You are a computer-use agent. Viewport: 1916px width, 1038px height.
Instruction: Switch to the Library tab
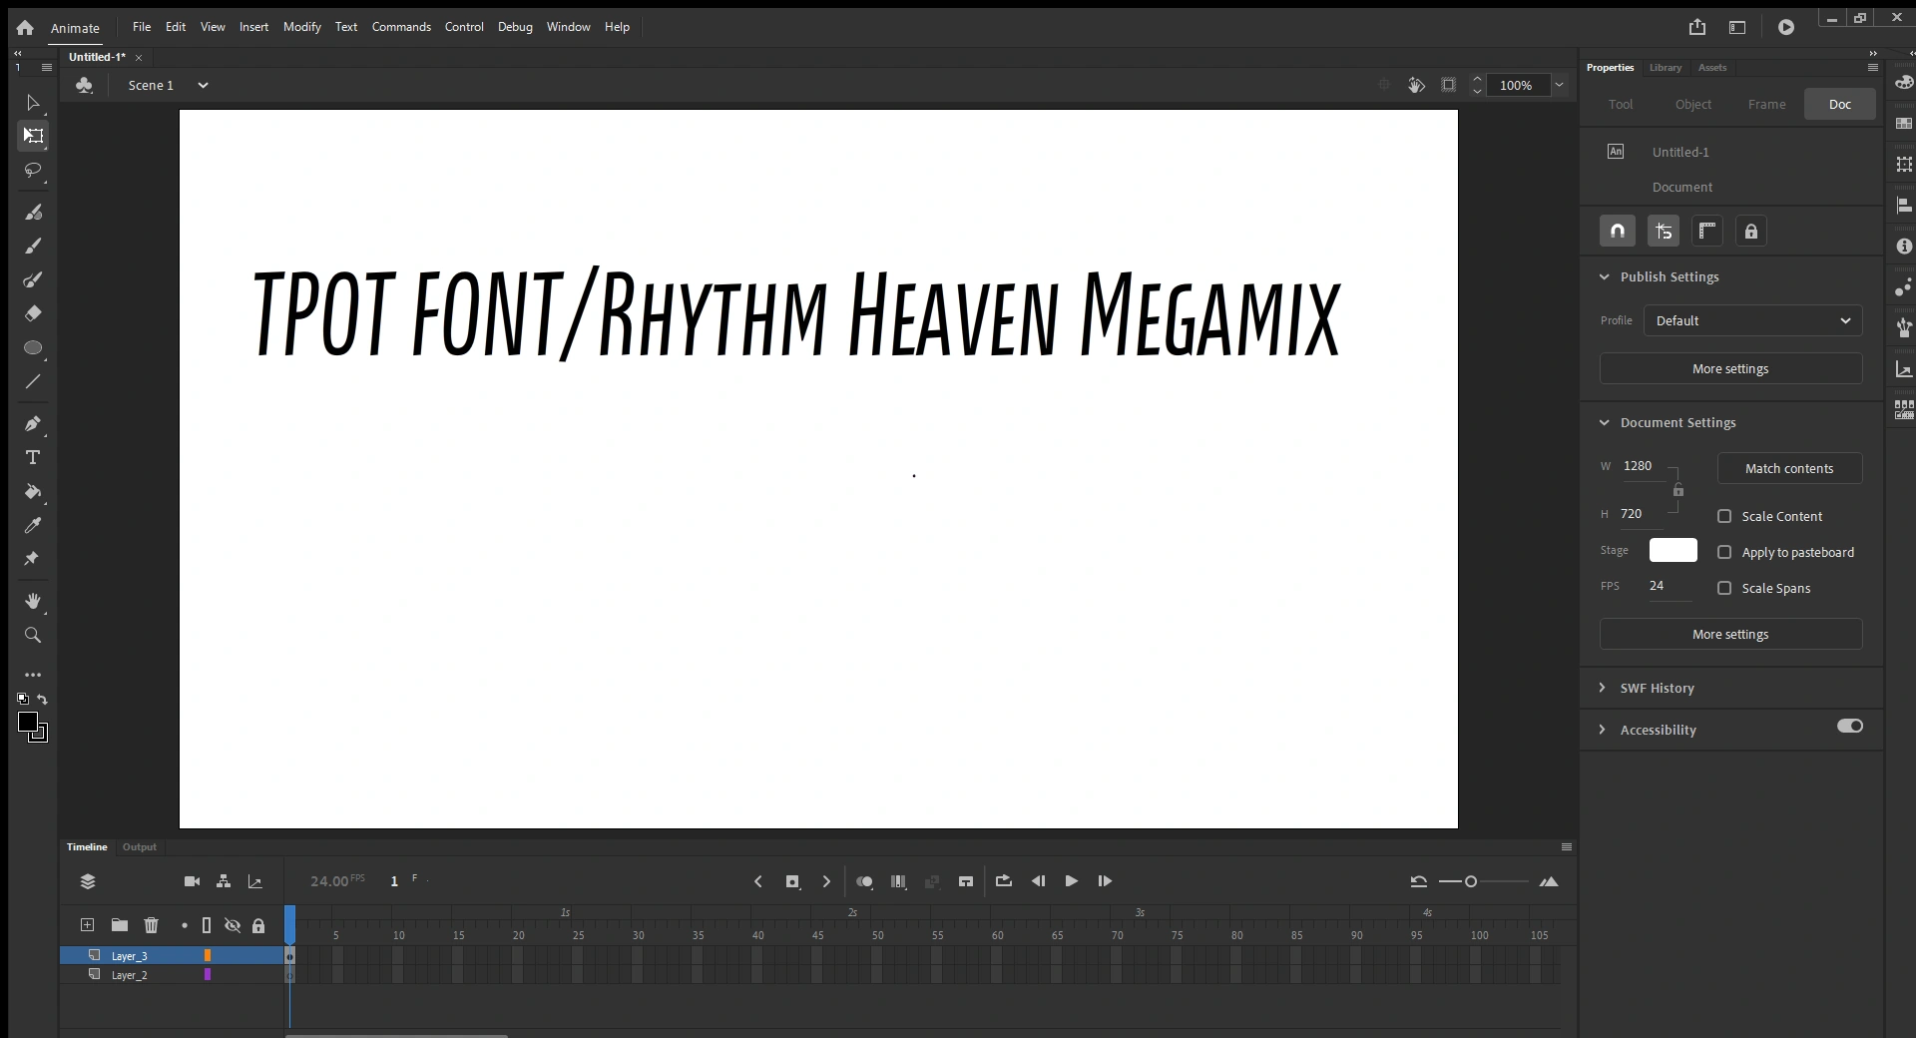tap(1664, 67)
